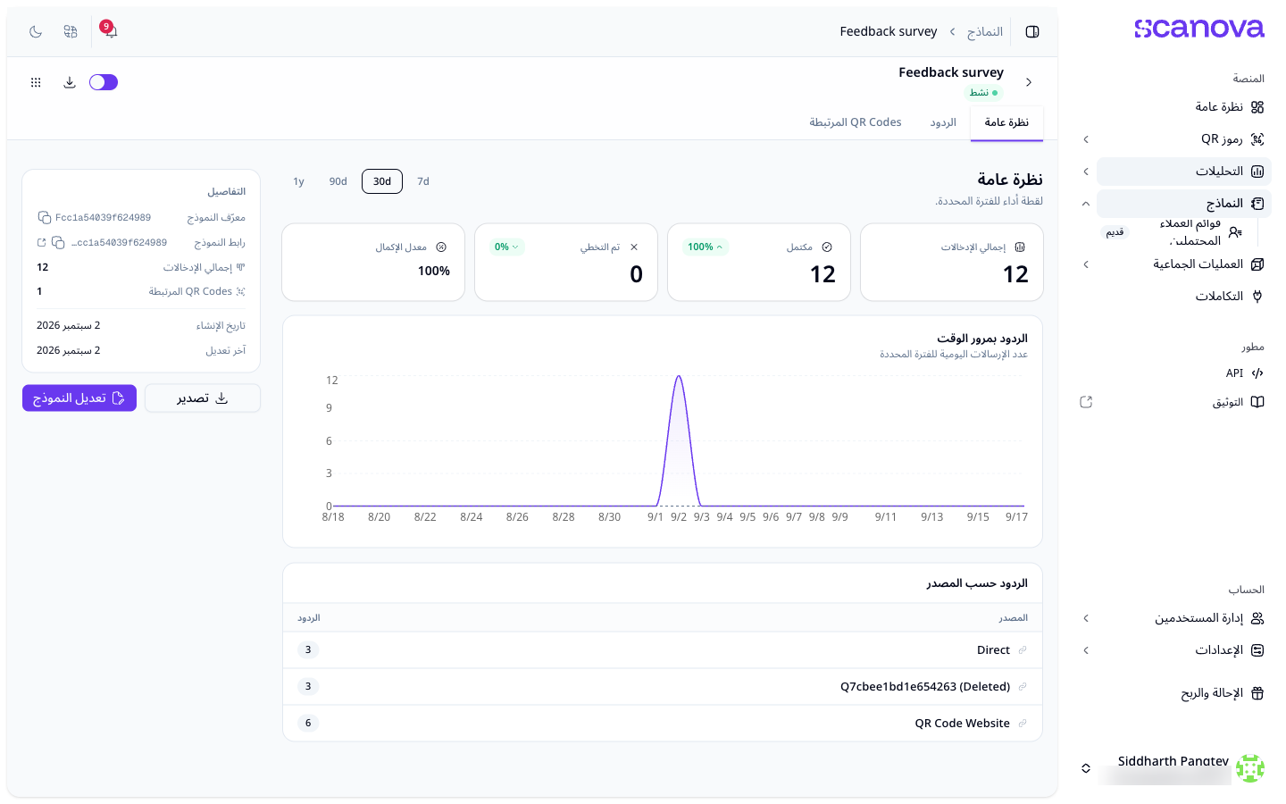Select the 1y time range
This screenshot has width=1286, height=804.
(x=298, y=181)
